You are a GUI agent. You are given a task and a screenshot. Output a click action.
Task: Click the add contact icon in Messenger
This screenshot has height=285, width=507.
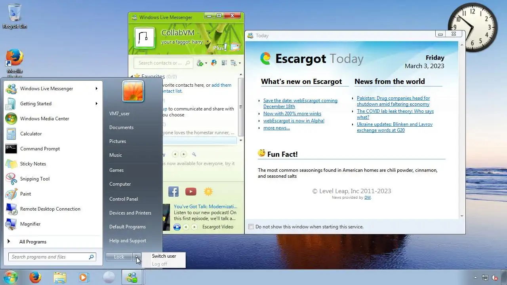point(200,63)
